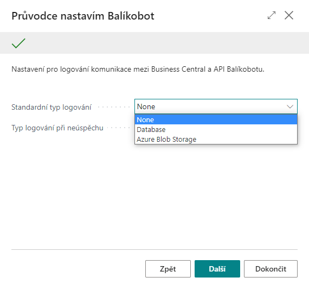This screenshot has height=290, width=309.
Task: Choose Database logging option
Action: [x=216, y=129]
